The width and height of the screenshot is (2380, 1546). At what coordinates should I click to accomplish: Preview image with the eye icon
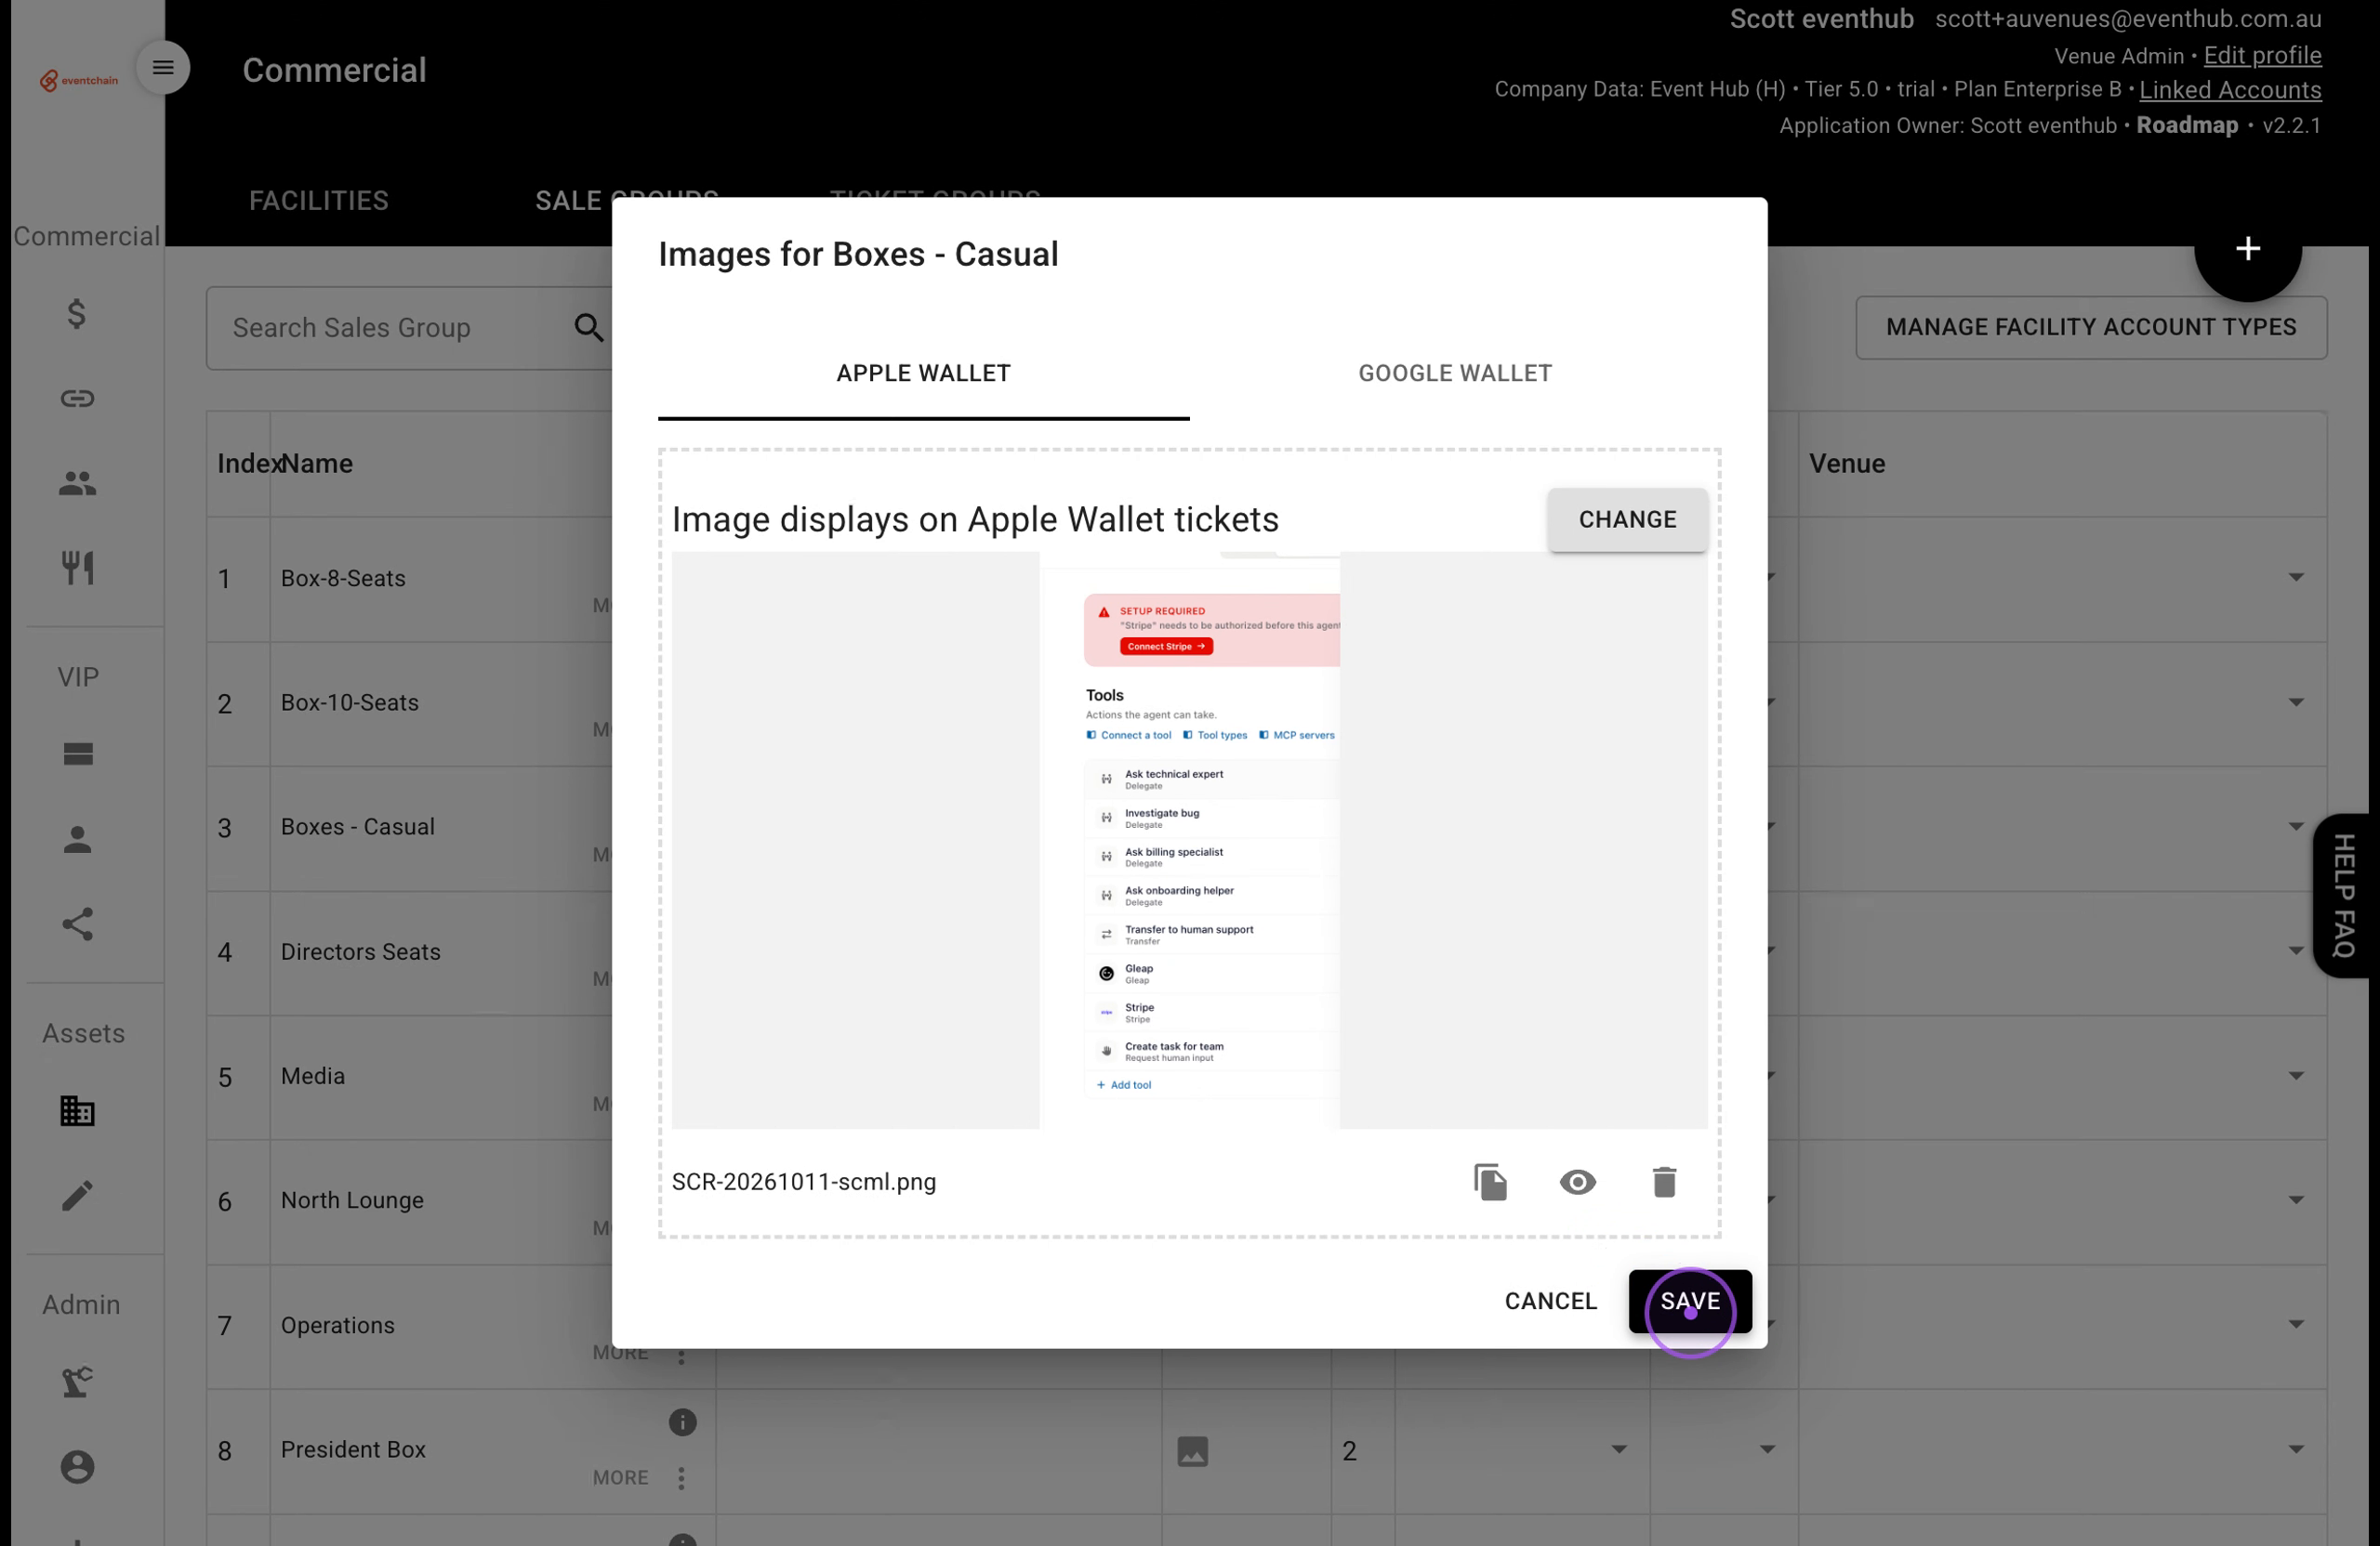point(1577,1182)
